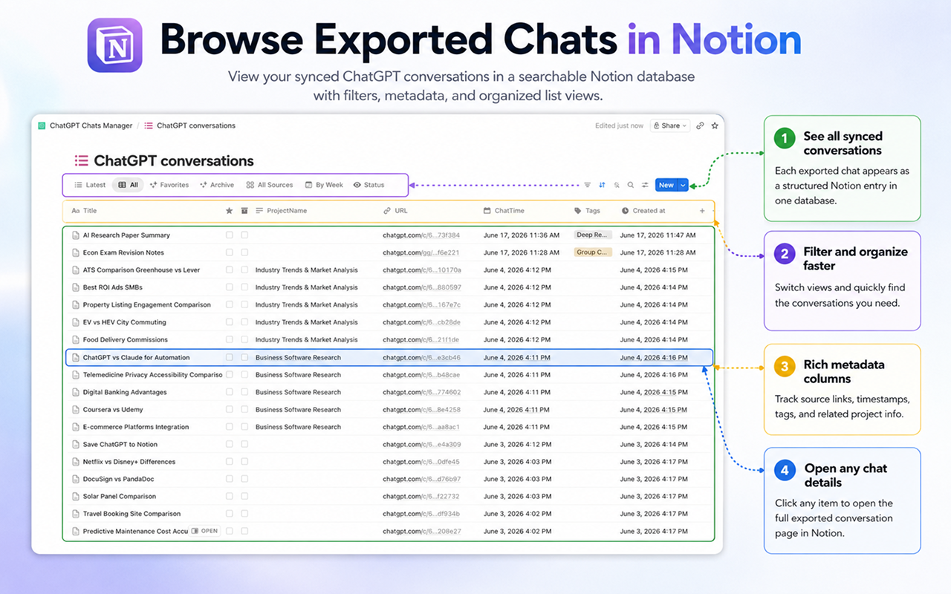Select the "Food Delivery Commissions" row title
Viewport: 951px width, 594px height.
(126, 340)
